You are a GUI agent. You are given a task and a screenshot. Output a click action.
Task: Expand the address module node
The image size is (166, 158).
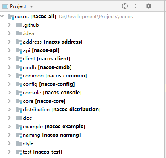(9, 42)
